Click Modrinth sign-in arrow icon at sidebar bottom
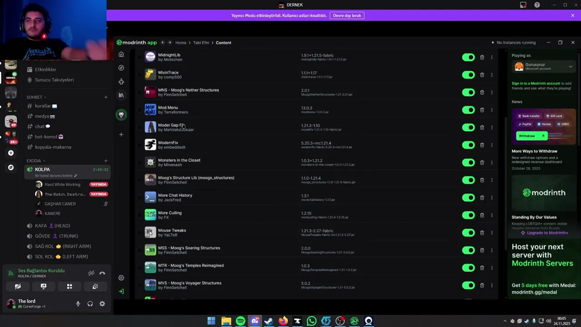Image resolution: width=581 pixels, height=327 pixels. click(121, 292)
